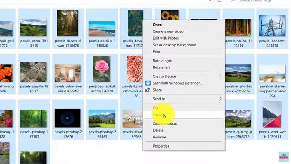Click file name pexels-pixabay-259463

pyautogui.click(x=102, y=134)
